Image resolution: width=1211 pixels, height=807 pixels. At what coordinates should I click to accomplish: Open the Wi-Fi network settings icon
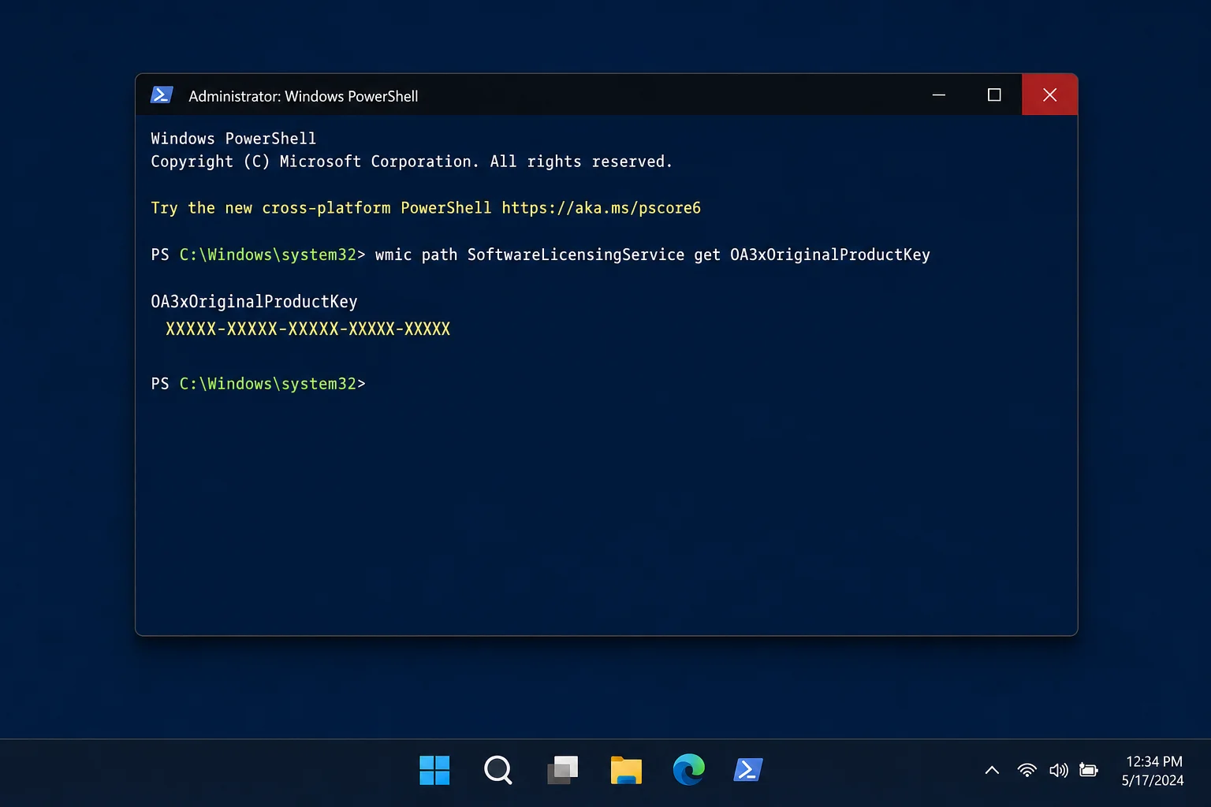(1027, 770)
